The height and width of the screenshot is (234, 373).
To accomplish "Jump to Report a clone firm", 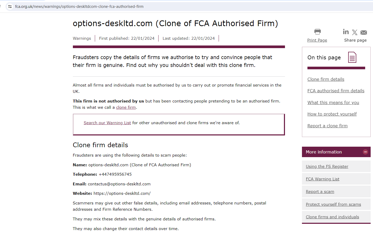I will [327, 126].
